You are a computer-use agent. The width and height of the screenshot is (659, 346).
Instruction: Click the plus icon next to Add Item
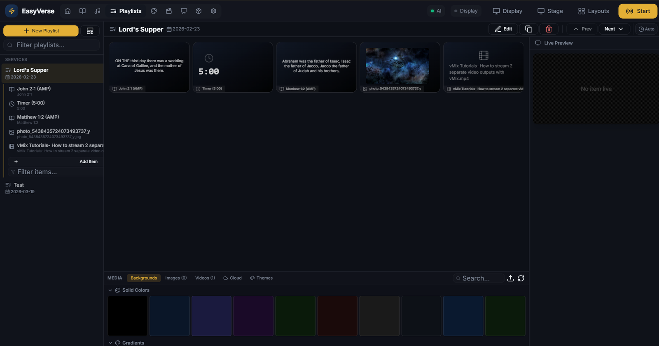coord(16,161)
